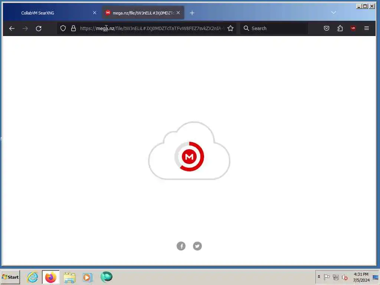380x285 pixels.
Task: Click the red MEGA loading logo
Action: tap(189, 157)
